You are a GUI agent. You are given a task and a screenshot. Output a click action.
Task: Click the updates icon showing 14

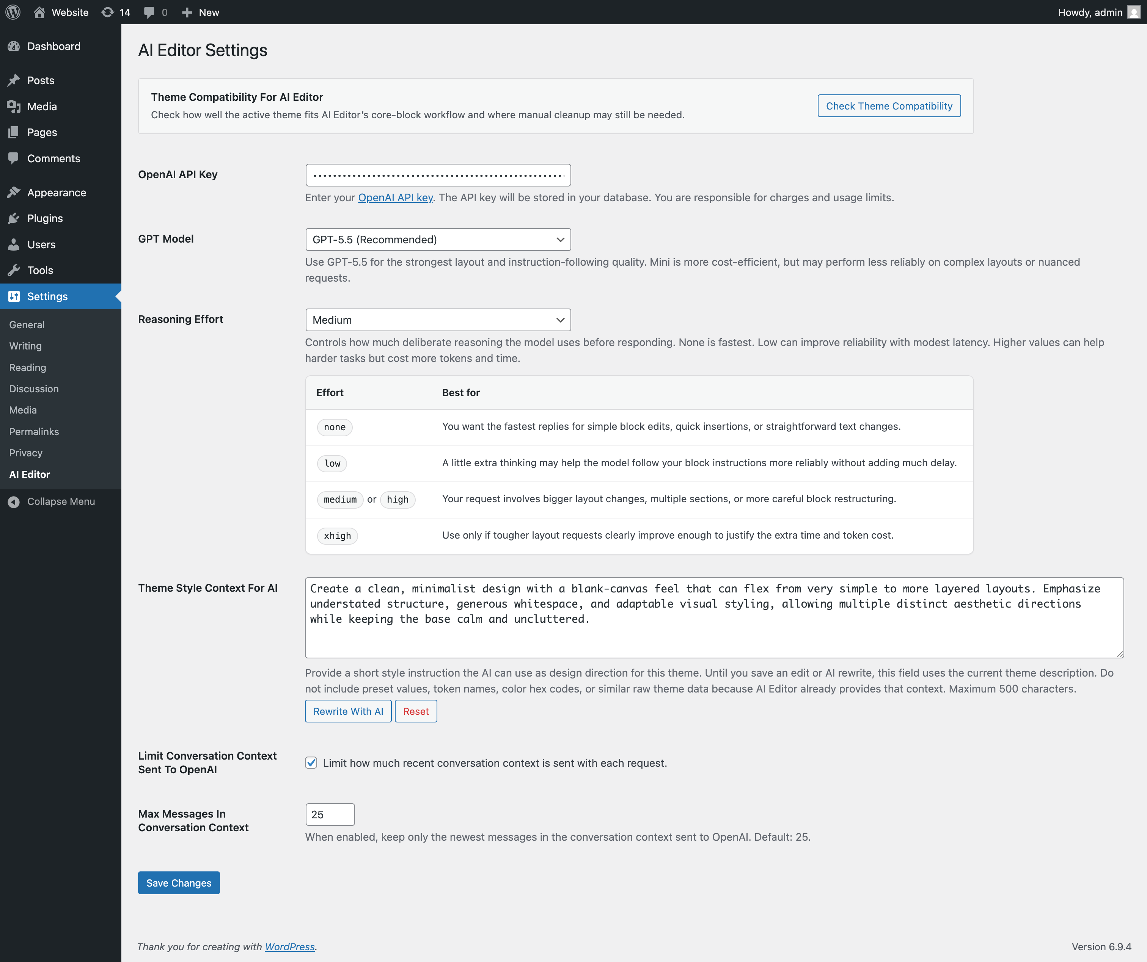pyautogui.click(x=108, y=12)
